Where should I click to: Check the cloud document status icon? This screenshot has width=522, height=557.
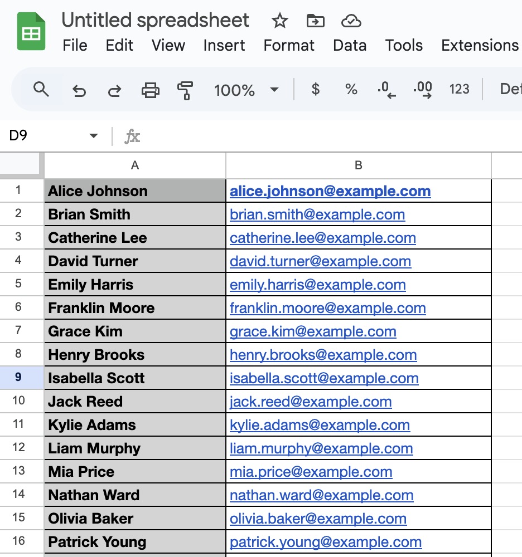coord(351,21)
